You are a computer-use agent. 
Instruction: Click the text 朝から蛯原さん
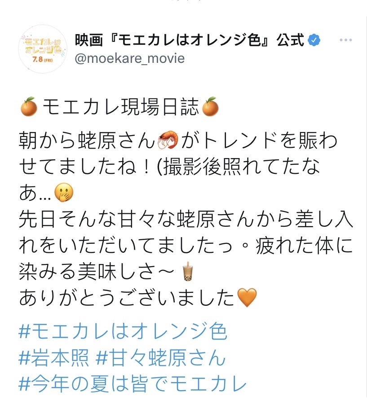coord(87,141)
